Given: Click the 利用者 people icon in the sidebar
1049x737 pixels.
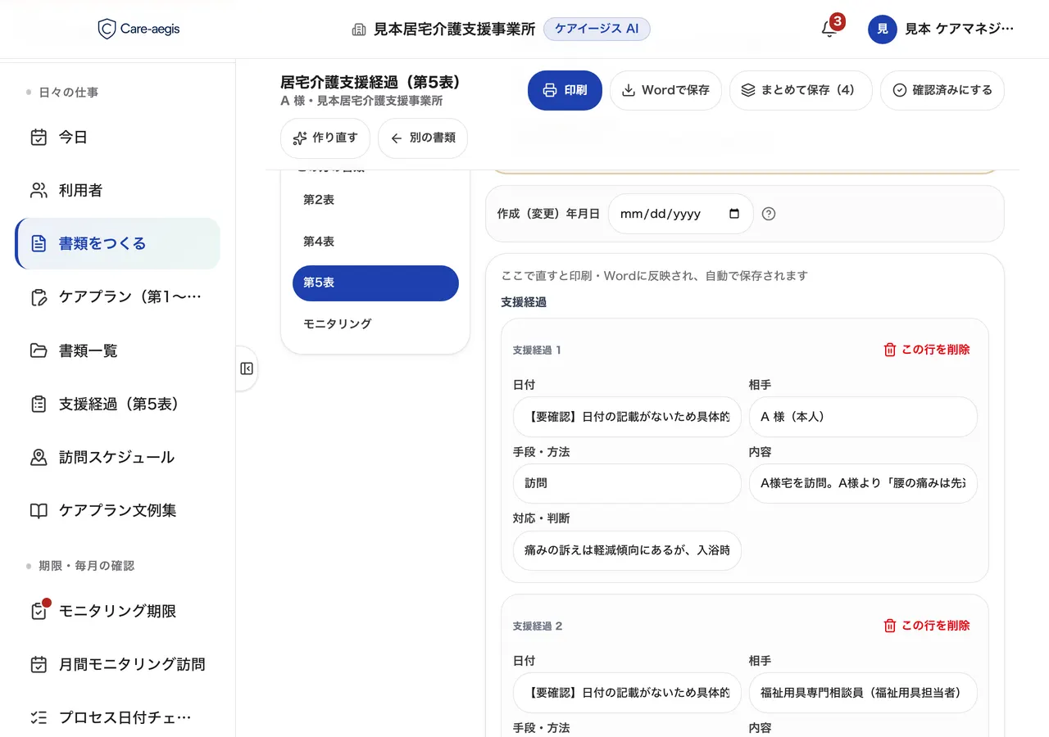Looking at the screenshot, I should (39, 190).
